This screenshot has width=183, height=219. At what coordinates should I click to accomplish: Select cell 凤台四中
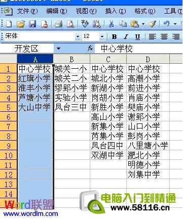(x=108, y=146)
